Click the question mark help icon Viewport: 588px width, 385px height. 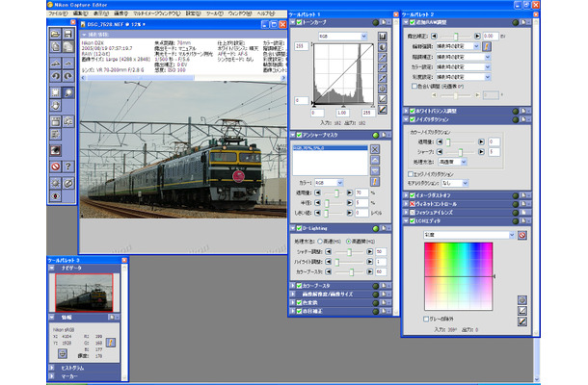click(67, 167)
